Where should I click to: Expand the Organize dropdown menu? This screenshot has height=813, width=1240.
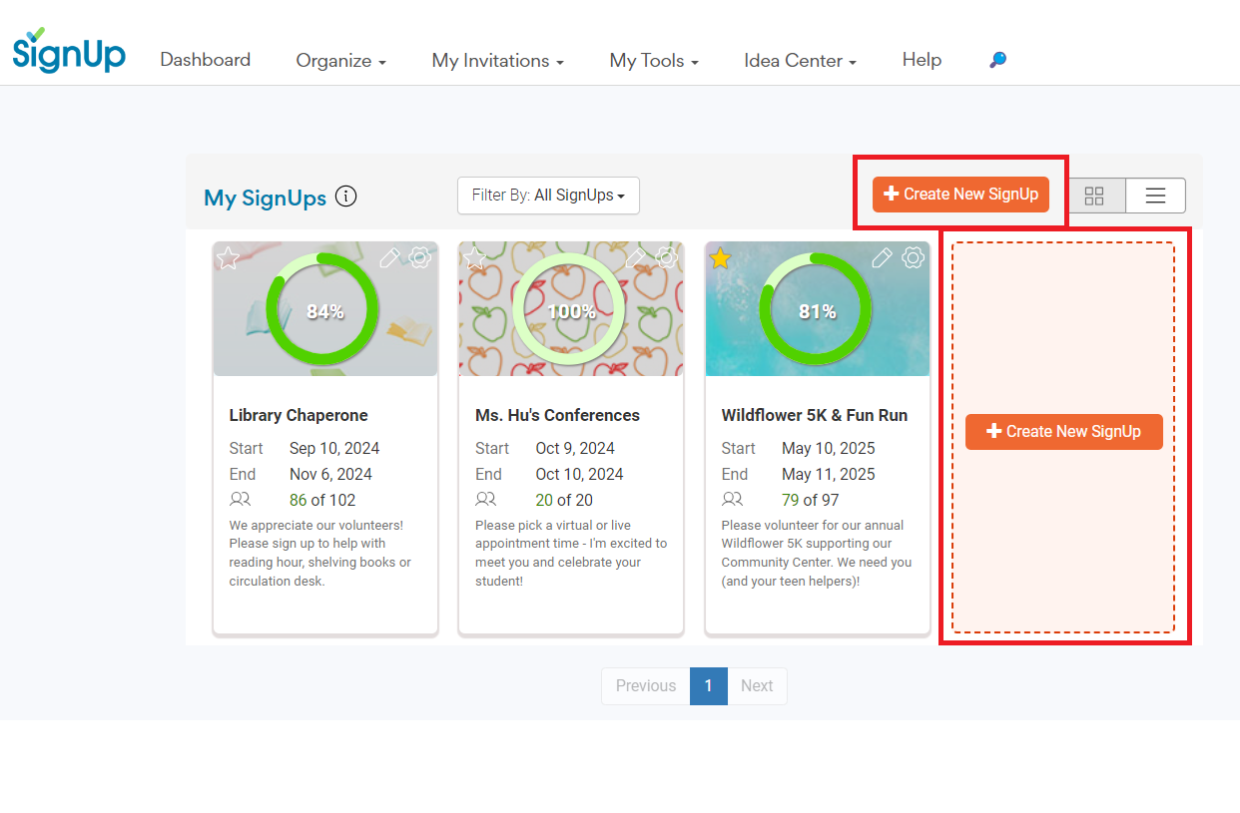point(340,61)
